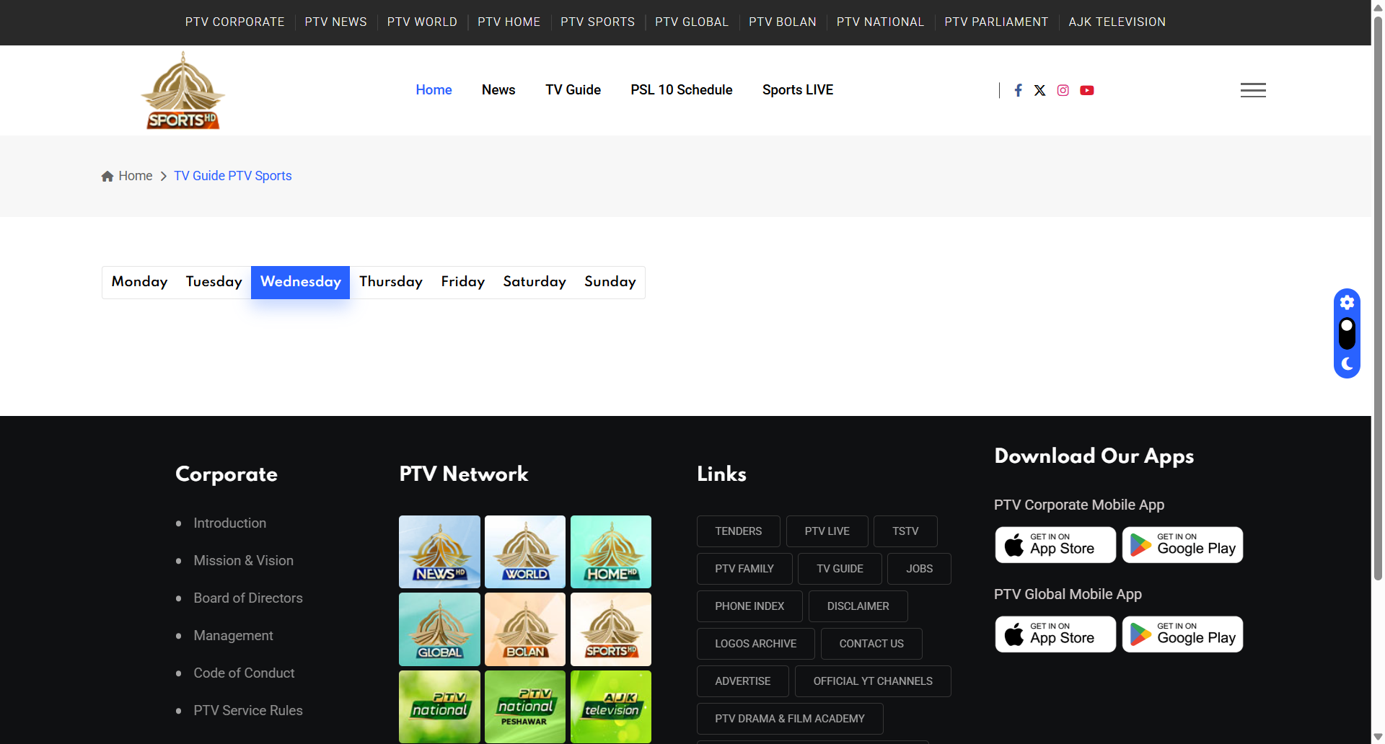
Task: Go to Home in main navigation
Action: tap(434, 90)
